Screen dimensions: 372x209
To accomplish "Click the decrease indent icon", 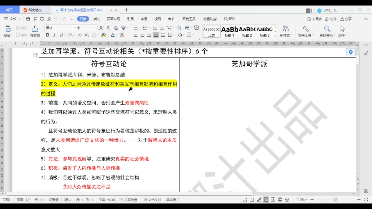I will (155, 28).
